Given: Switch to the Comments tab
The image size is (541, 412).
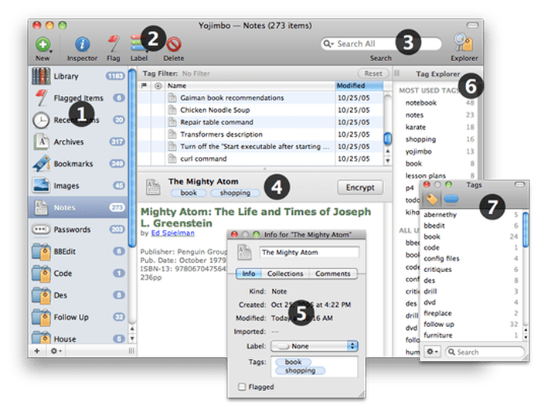Looking at the screenshot, I should coord(332,274).
